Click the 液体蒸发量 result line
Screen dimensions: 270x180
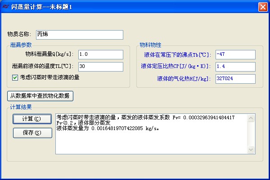(x=108, y=128)
